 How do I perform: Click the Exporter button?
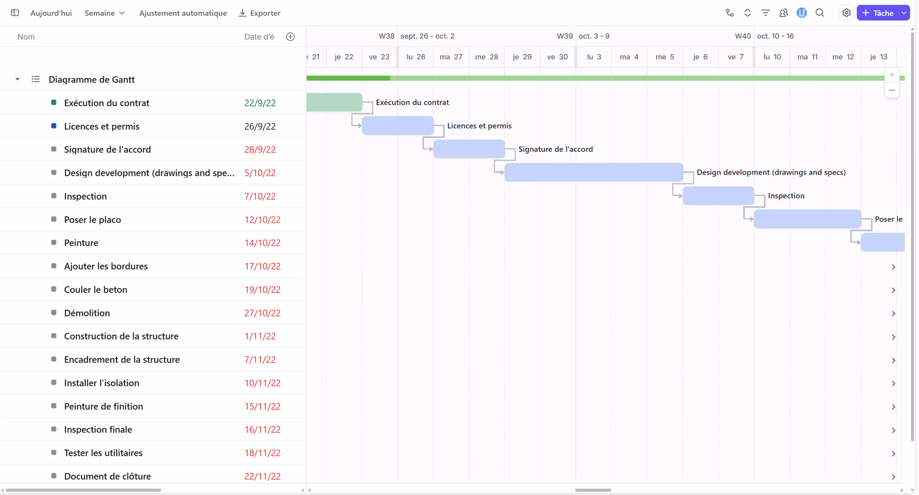pos(259,13)
